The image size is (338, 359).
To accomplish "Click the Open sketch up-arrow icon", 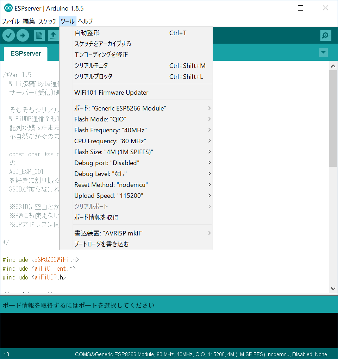I will (x=53, y=36).
